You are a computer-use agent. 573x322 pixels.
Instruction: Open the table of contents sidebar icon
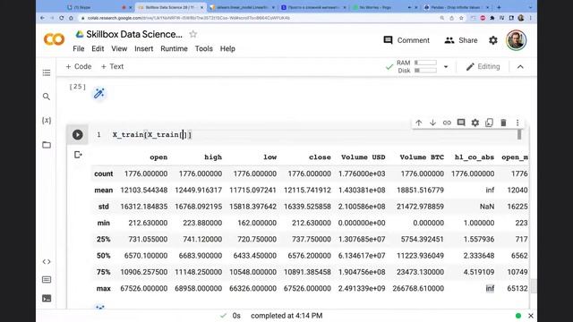click(x=47, y=72)
